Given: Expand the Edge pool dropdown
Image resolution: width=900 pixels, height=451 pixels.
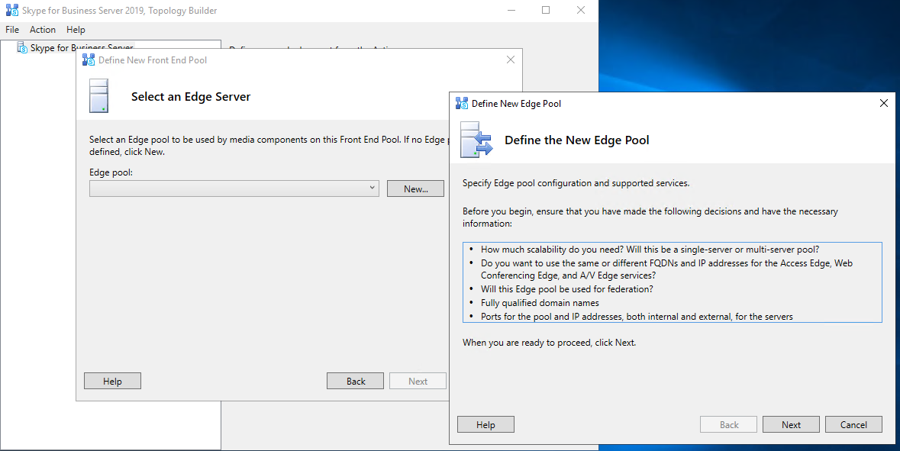Looking at the screenshot, I should click(x=372, y=188).
